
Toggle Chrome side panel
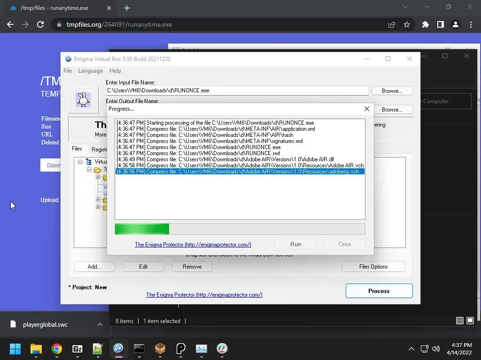coord(441,24)
